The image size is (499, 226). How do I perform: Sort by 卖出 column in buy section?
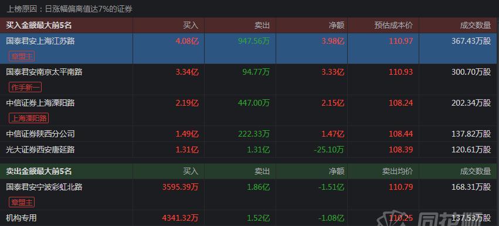tap(262, 25)
